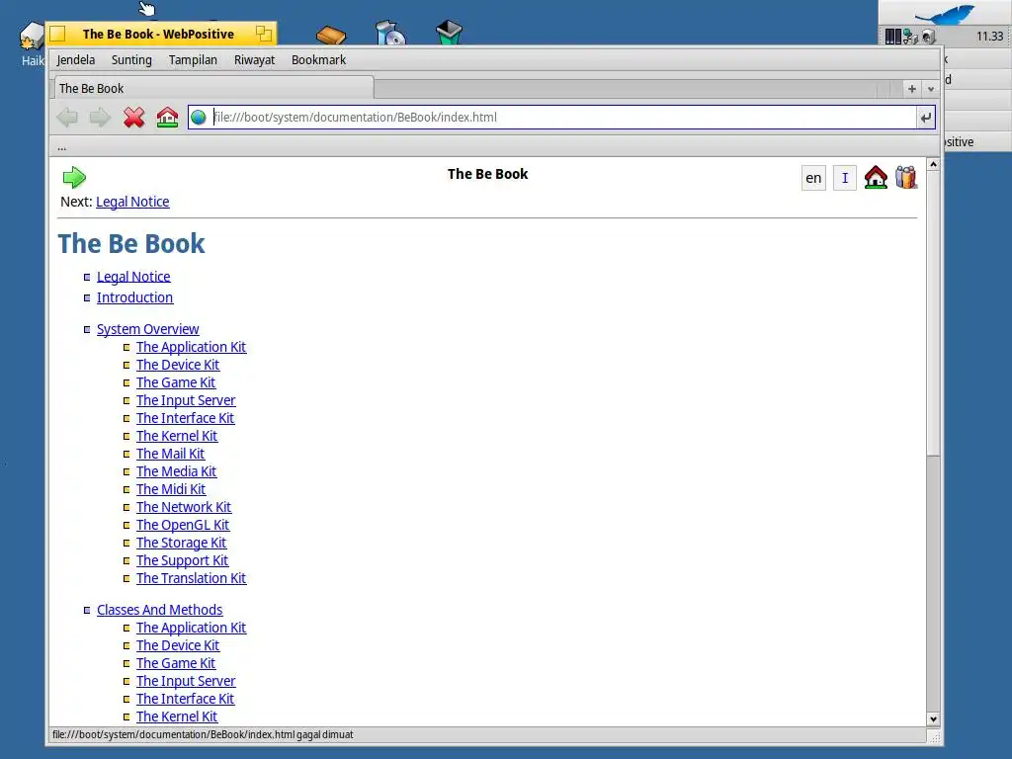This screenshot has height=759, width=1012.
Task: Open The Translation Kit link
Action: (191, 578)
